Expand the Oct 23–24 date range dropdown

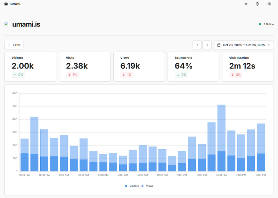(244, 45)
